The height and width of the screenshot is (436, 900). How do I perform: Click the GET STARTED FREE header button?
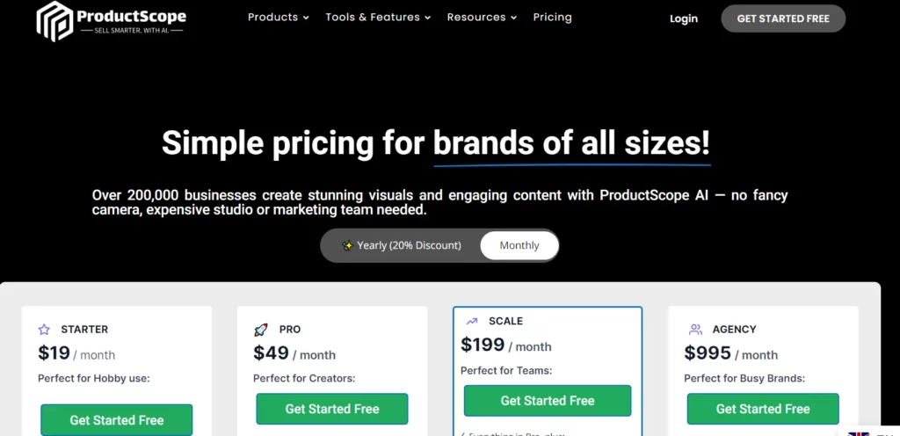pos(783,18)
